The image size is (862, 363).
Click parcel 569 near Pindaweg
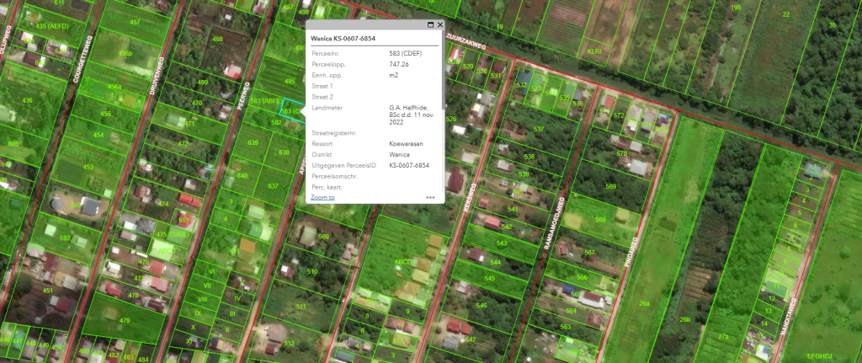click(x=610, y=186)
